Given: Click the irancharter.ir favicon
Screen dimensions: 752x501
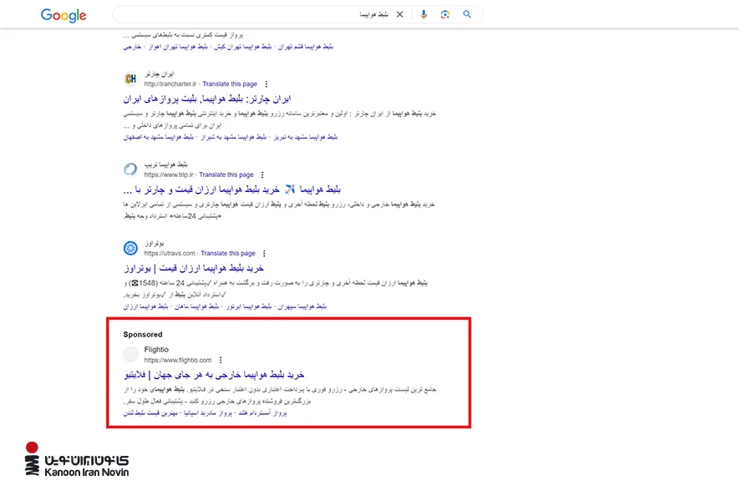Looking at the screenshot, I should click(x=130, y=78).
